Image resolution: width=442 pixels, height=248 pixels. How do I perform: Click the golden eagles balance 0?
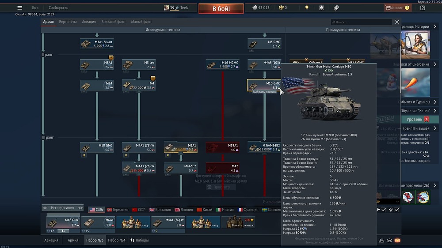[283, 8]
